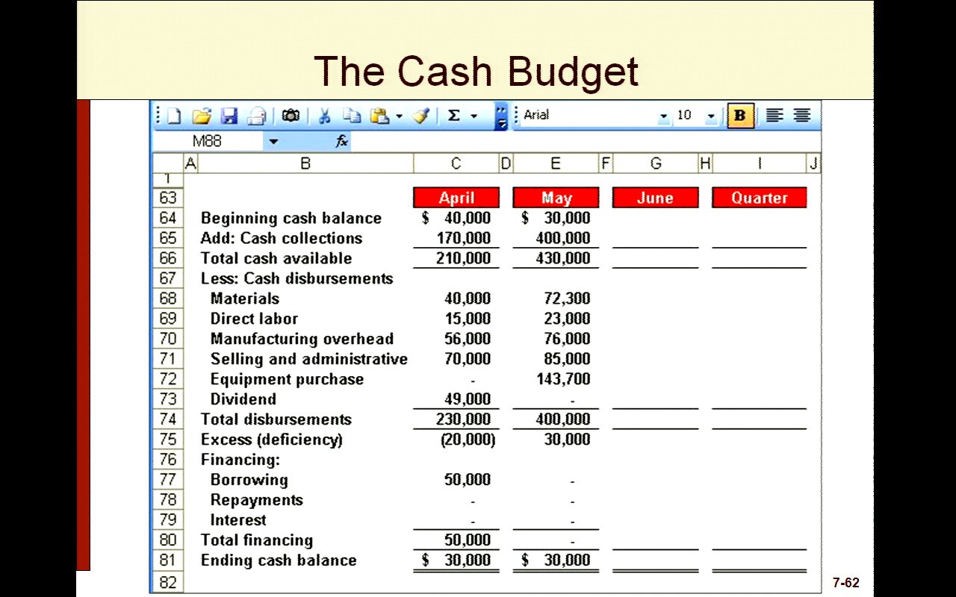Click the New blank workbook icon

[174, 116]
